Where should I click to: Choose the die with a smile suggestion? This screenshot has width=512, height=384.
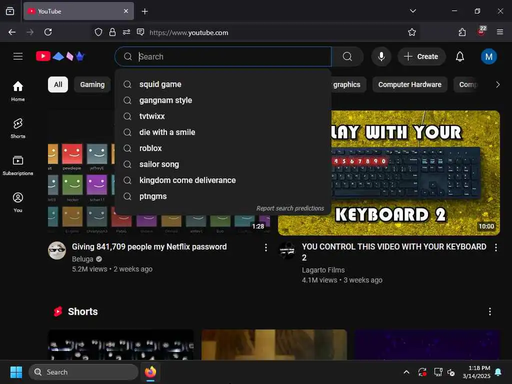[222, 132]
